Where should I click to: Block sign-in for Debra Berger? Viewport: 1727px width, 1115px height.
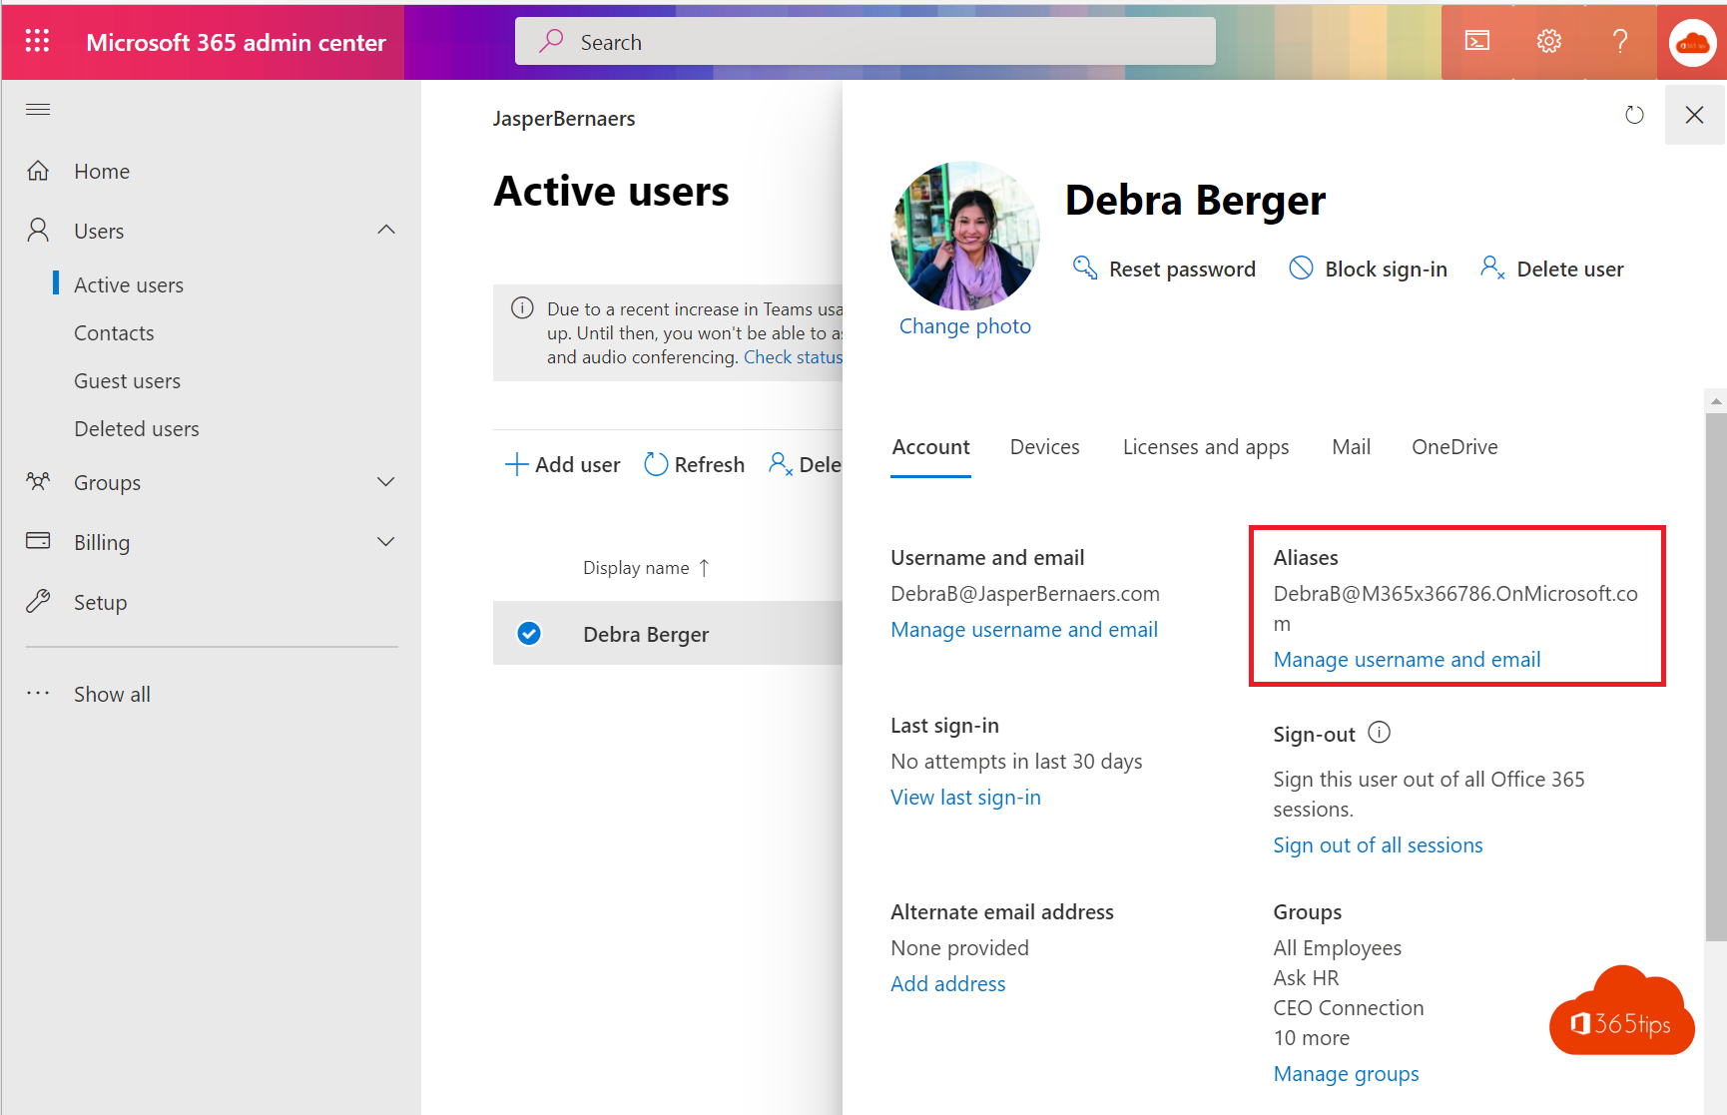(x=1368, y=269)
